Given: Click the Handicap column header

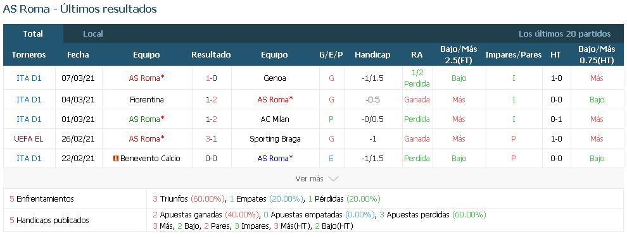Looking at the screenshot, I should (372, 54).
